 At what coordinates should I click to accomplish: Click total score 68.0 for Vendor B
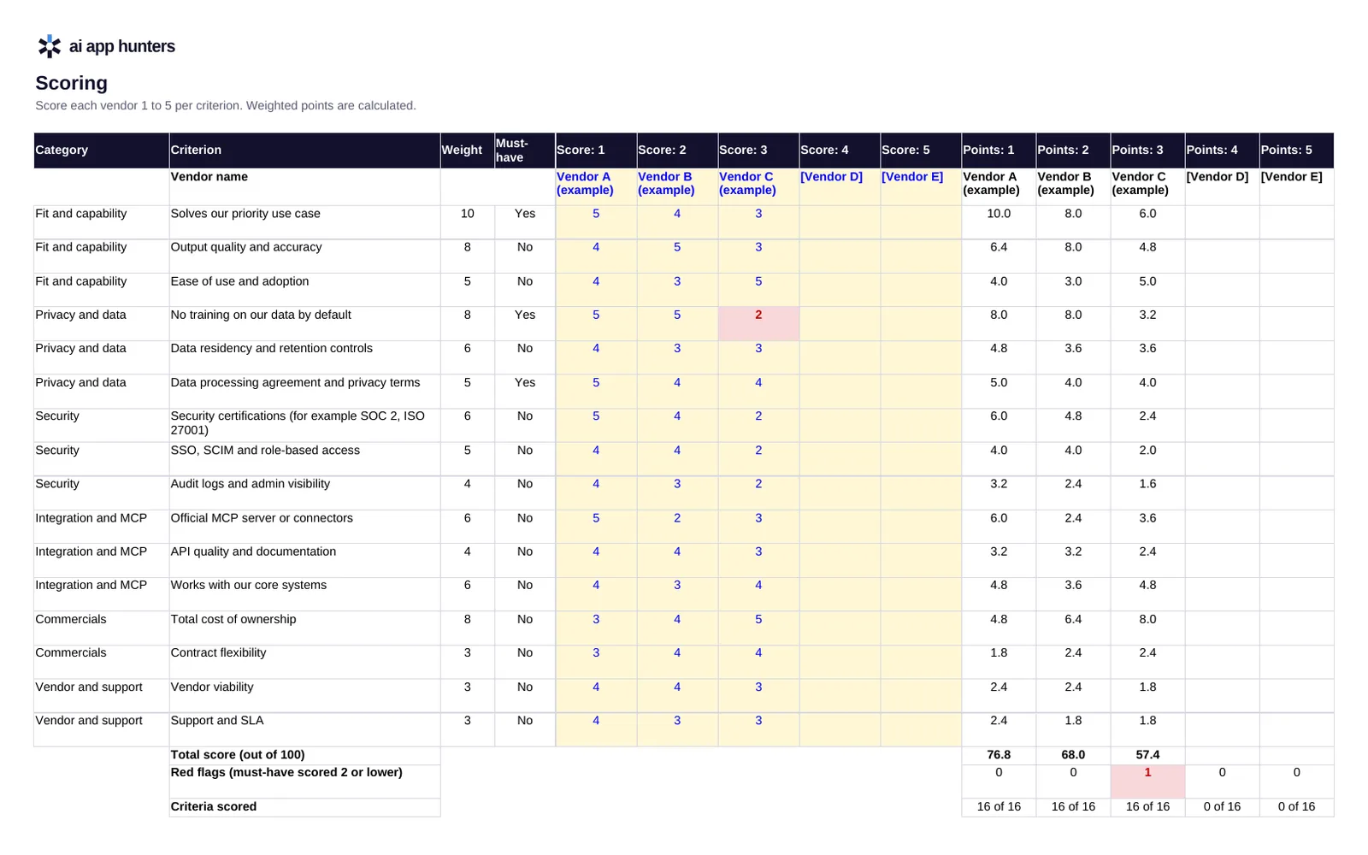1073,755
